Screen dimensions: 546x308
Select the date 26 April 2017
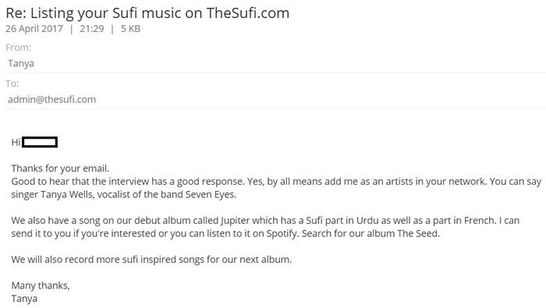tap(34, 29)
